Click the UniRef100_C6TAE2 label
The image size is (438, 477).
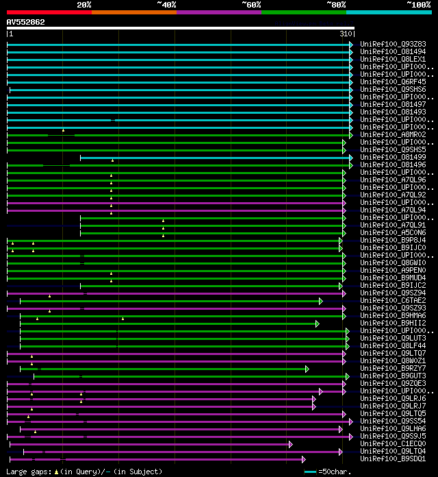tap(393, 301)
